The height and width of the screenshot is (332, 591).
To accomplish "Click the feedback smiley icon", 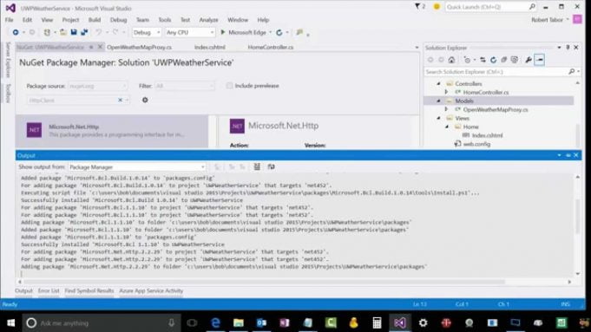I will (437, 6).
